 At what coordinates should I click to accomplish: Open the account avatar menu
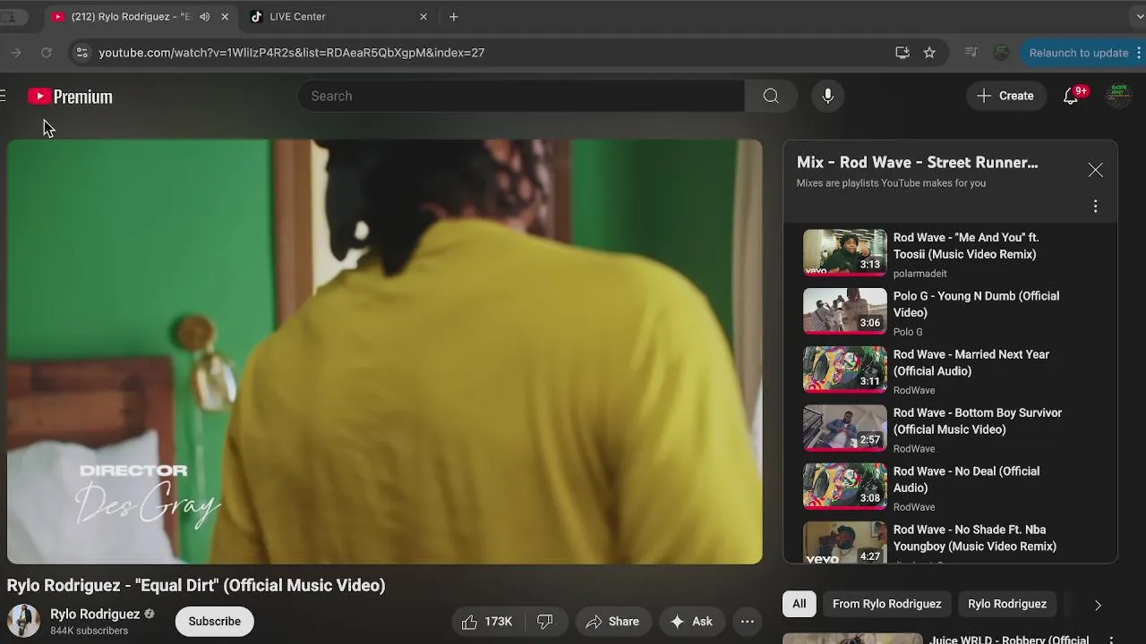point(1118,96)
